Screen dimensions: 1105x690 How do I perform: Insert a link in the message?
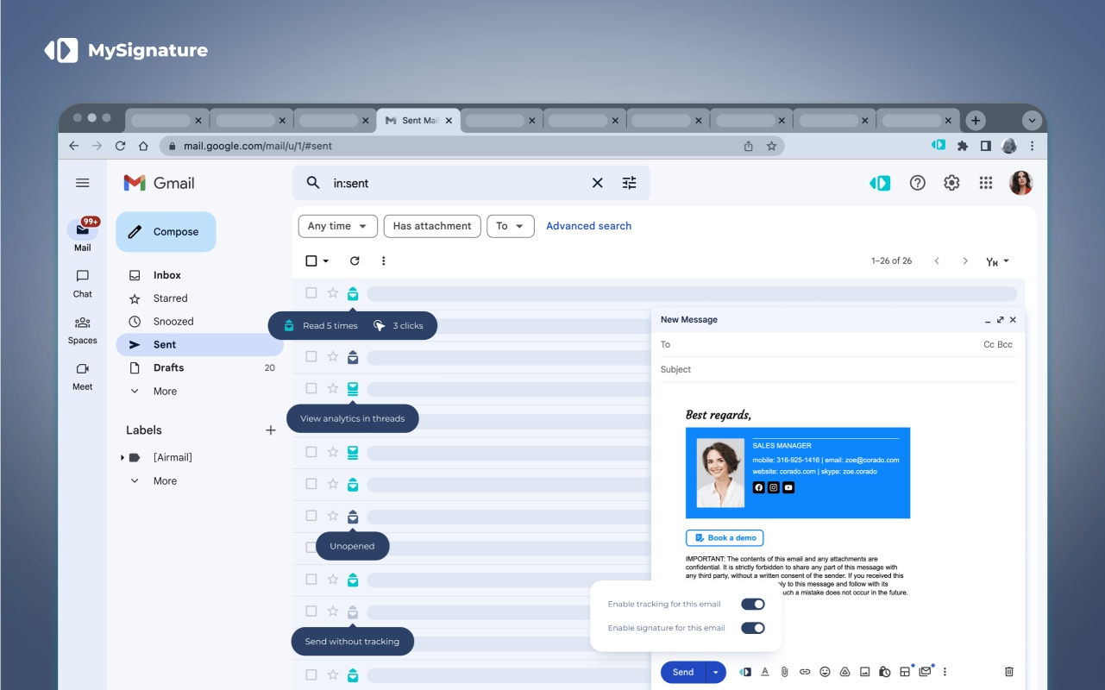805,672
